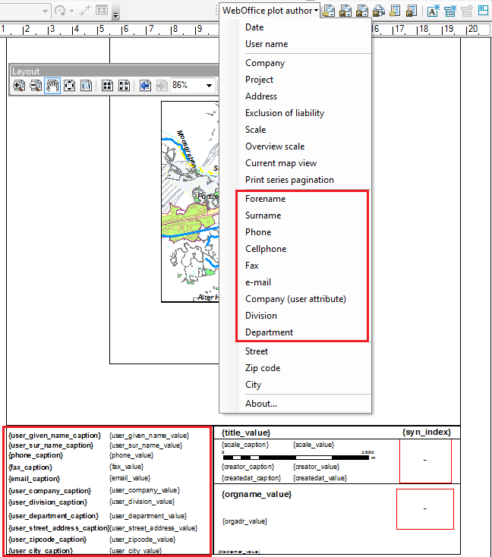The width and height of the screenshot is (492, 557).
Task: Click the Layout toolbar title bar
Action: point(114,71)
